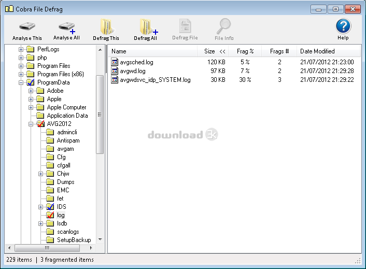Click the avgsched.log file icon
The height and width of the screenshot is (269, 366).
pos(115,62)
